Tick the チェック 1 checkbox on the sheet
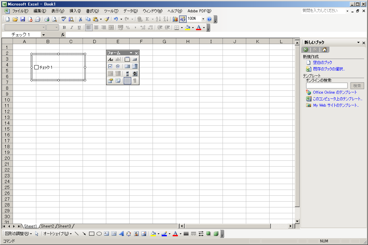The image size is (368, 245). click(x=36, y=67)
